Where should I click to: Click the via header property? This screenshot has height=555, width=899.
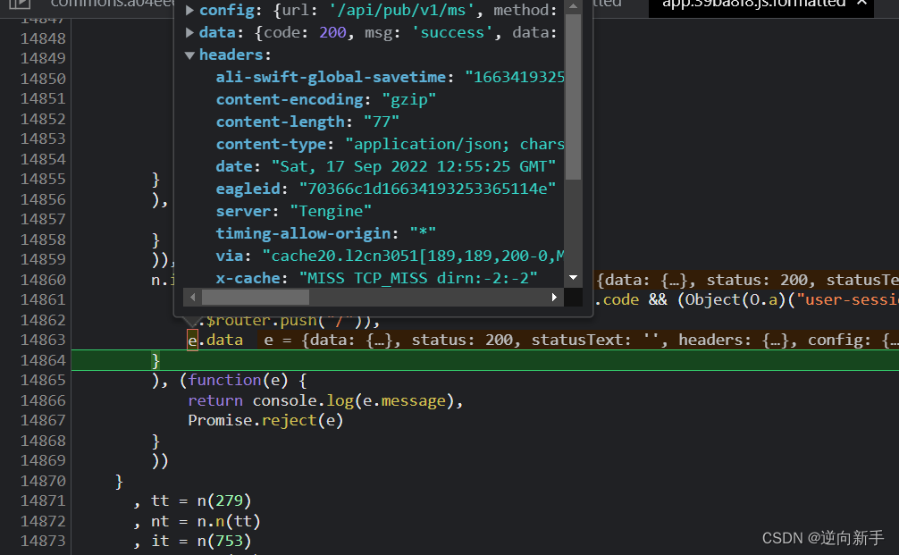pos(230,256)
